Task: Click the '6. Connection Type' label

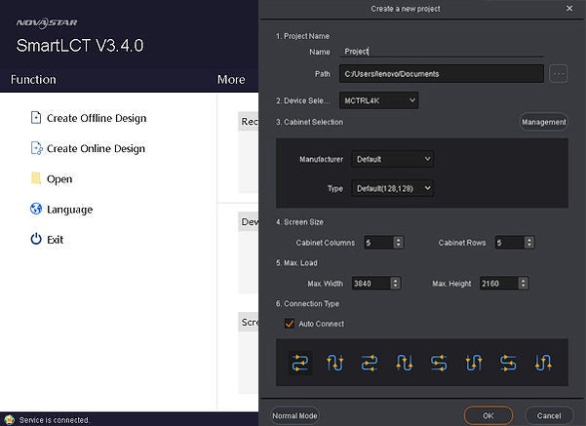Action: pos(307,303)
